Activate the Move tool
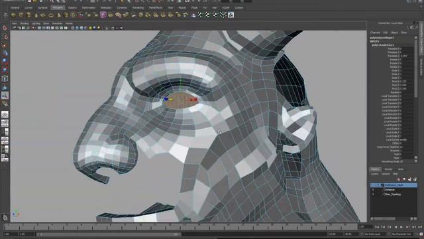The image size is (424, 239). (x=5, y=54)
